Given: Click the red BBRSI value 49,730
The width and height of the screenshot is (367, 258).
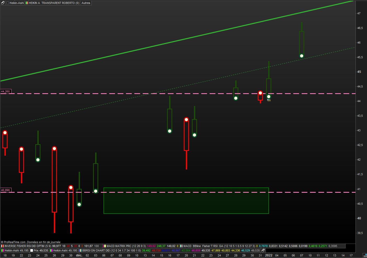Looking at the screenshot, I should tap(156, 250).
